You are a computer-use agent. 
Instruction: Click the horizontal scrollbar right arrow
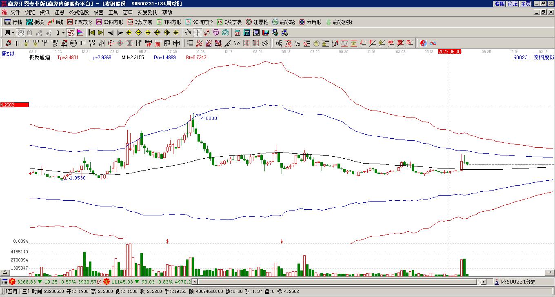click(484, 281)
